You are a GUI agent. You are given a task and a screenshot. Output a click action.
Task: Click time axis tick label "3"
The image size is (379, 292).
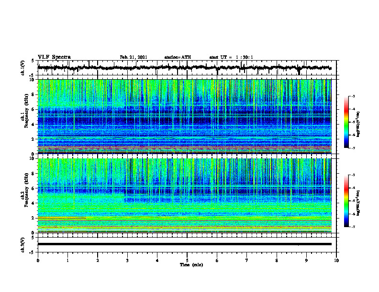127,261
